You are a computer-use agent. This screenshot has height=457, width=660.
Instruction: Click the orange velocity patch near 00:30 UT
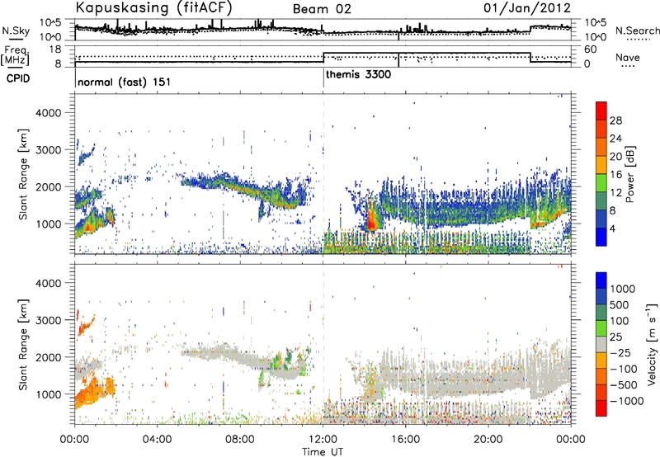click(x=91, y=391)
